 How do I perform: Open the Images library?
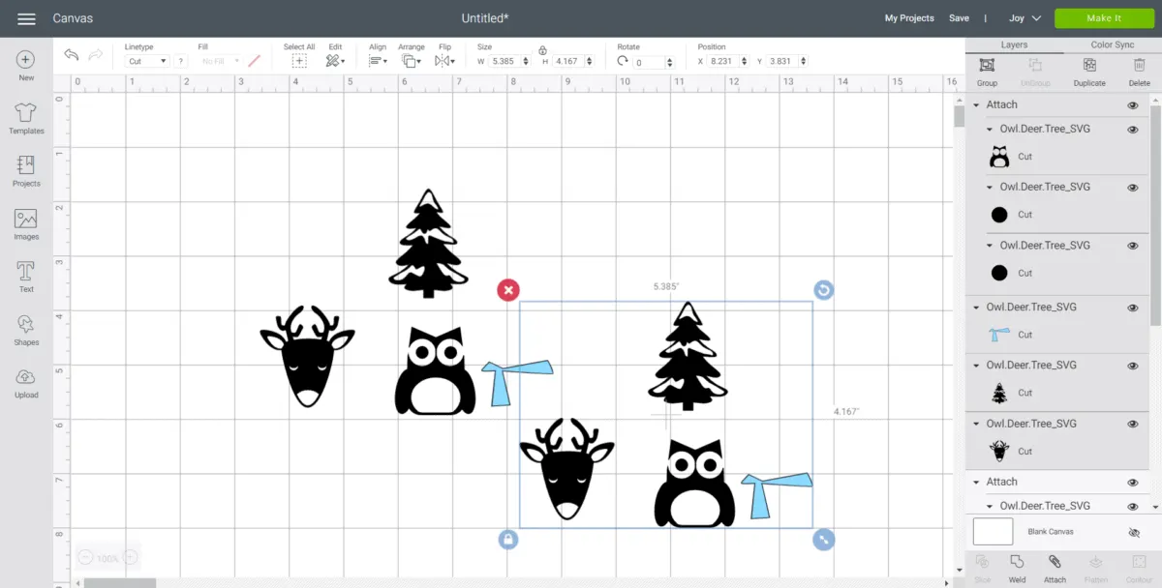pyautogui.click(x=26, y=224)
